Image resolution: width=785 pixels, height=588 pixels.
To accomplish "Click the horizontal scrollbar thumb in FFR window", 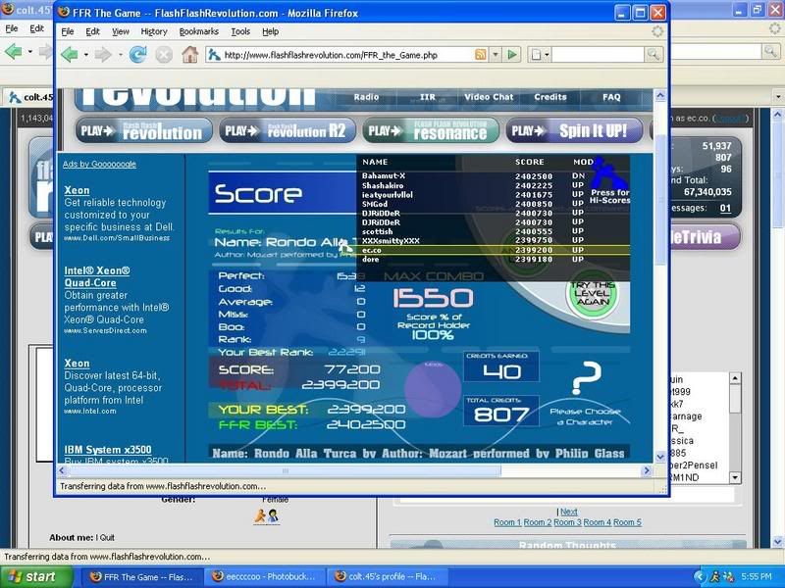I will pyautogui.click(x=285, y=470).
